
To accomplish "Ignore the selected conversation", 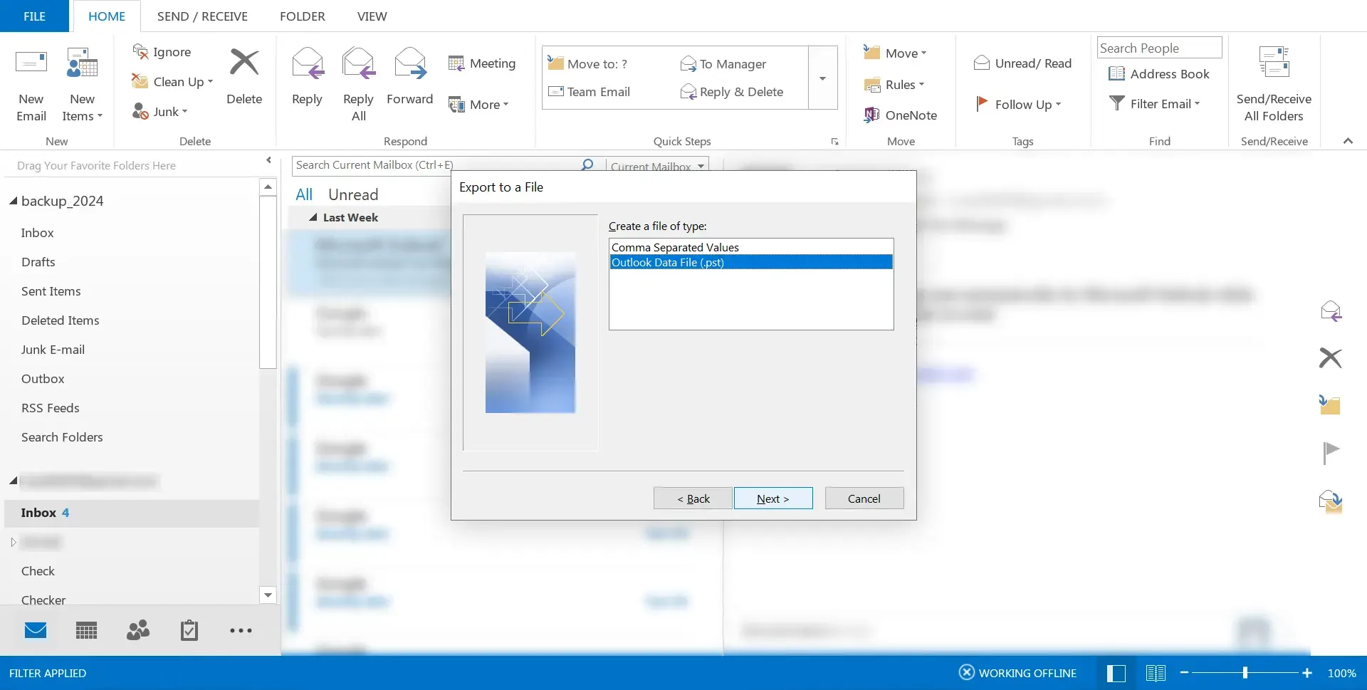I will tap(162, 52).
